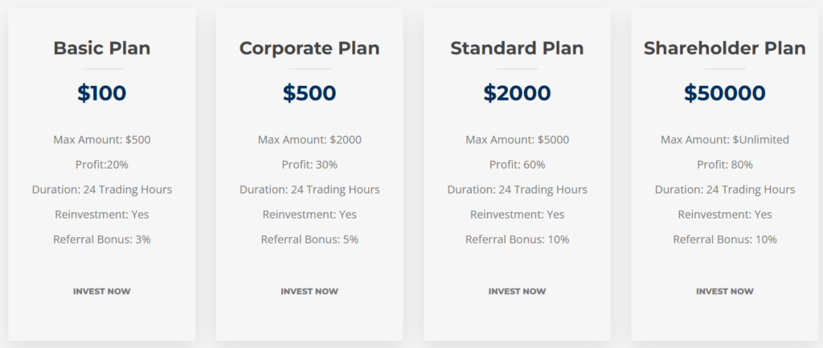Click the Profit: 60% line

tap(517, 165)
